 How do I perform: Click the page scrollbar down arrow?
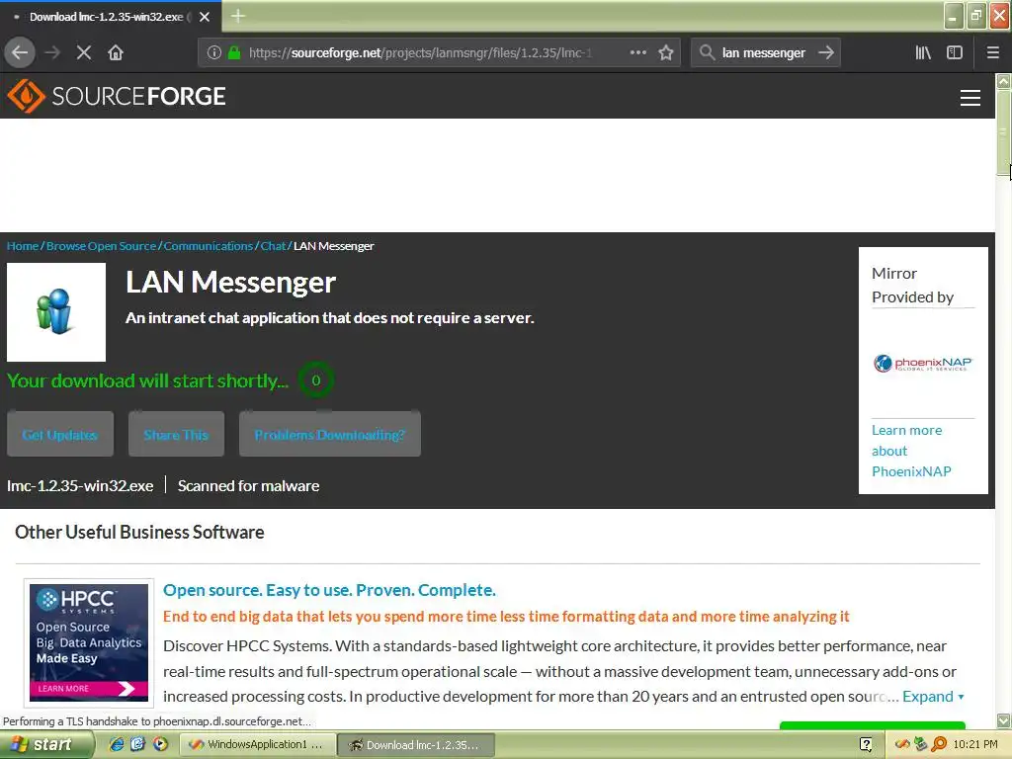click(1004, 720)
